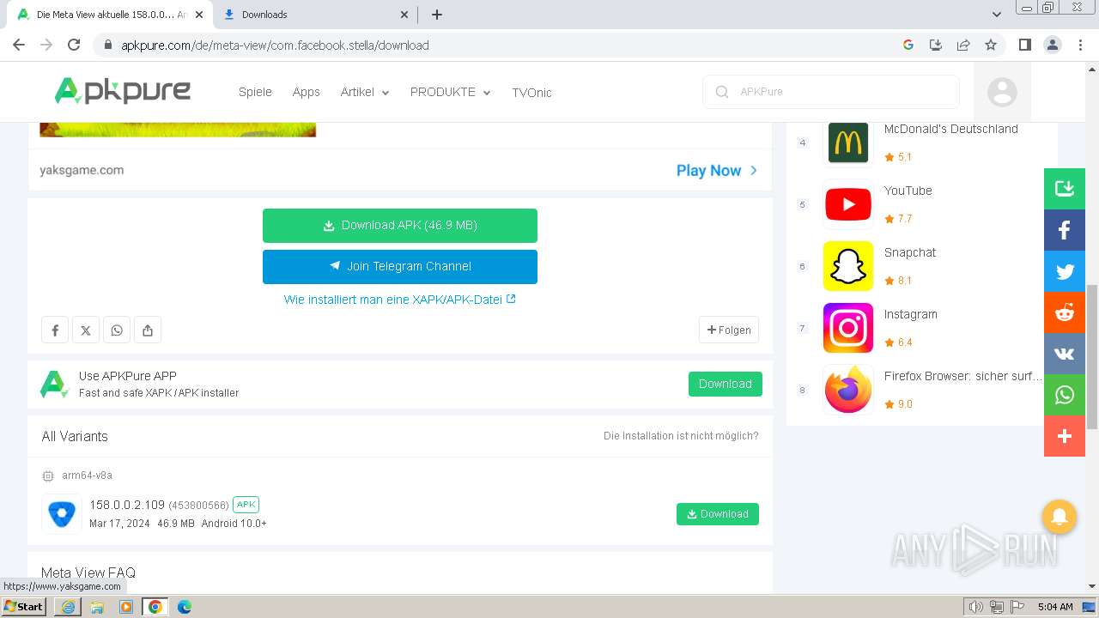Click APKPure APP logo icon
Viewport: 1099px width, 618px height.
(x=54, y=384)
